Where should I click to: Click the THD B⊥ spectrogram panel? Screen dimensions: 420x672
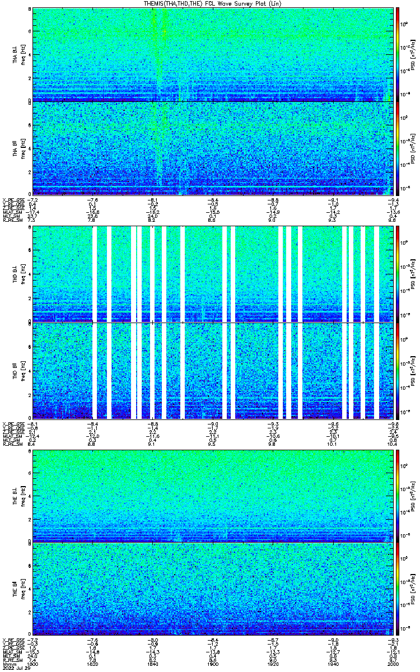[212, 274]
